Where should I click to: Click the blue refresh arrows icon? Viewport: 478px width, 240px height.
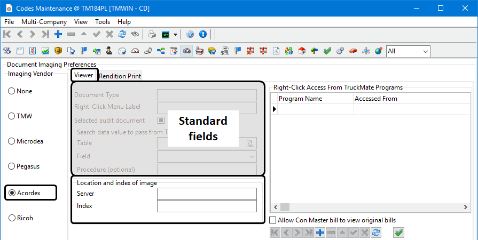122,34
